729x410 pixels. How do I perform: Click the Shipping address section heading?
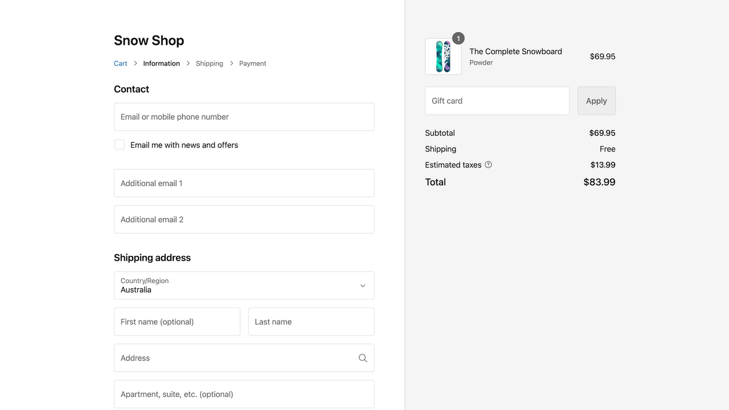152,257
